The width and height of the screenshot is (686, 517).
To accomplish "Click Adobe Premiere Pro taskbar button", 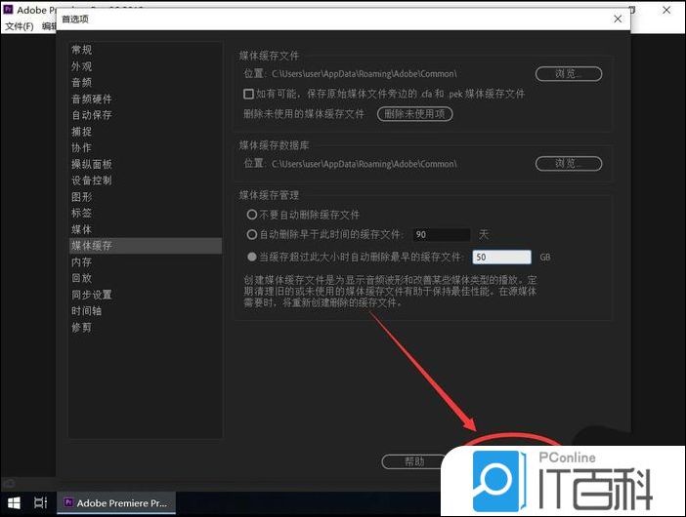I will pyautogui.click(x=116, y=503).
